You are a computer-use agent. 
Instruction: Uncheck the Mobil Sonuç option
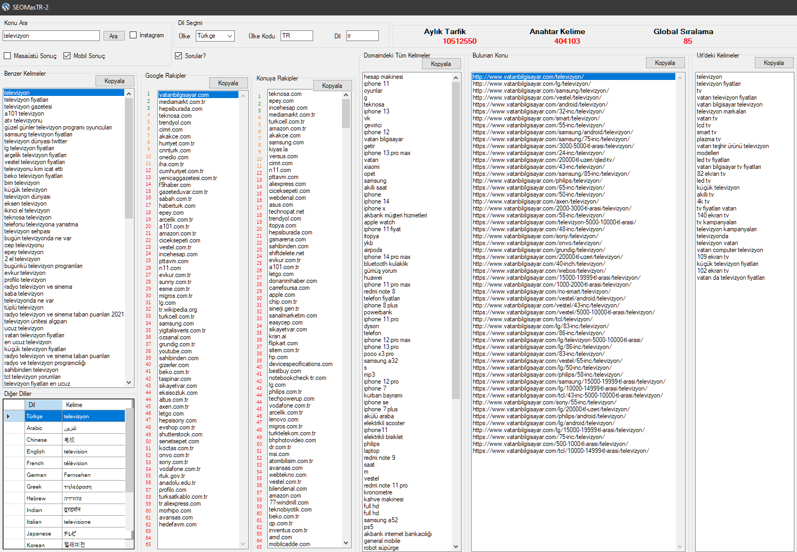(x=67, y=55)
